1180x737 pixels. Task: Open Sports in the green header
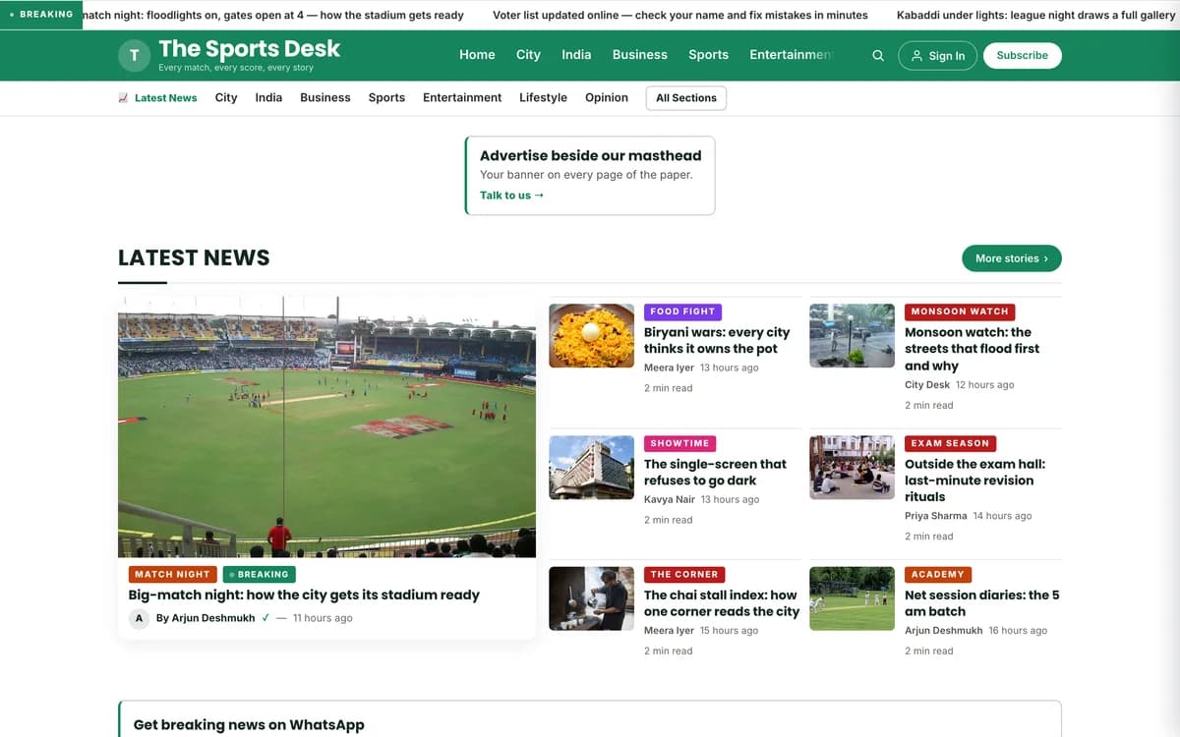[x=708, y=55]
